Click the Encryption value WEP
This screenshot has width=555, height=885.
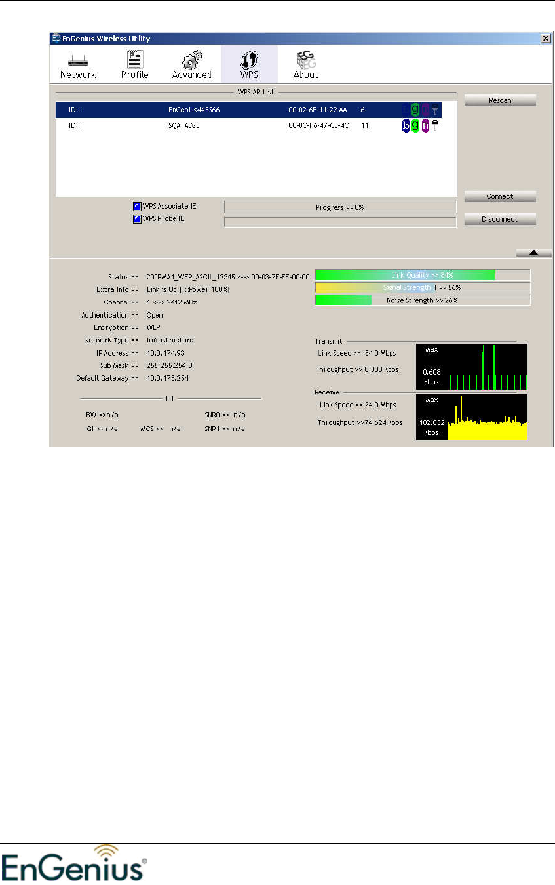click(x=153, y=327)
